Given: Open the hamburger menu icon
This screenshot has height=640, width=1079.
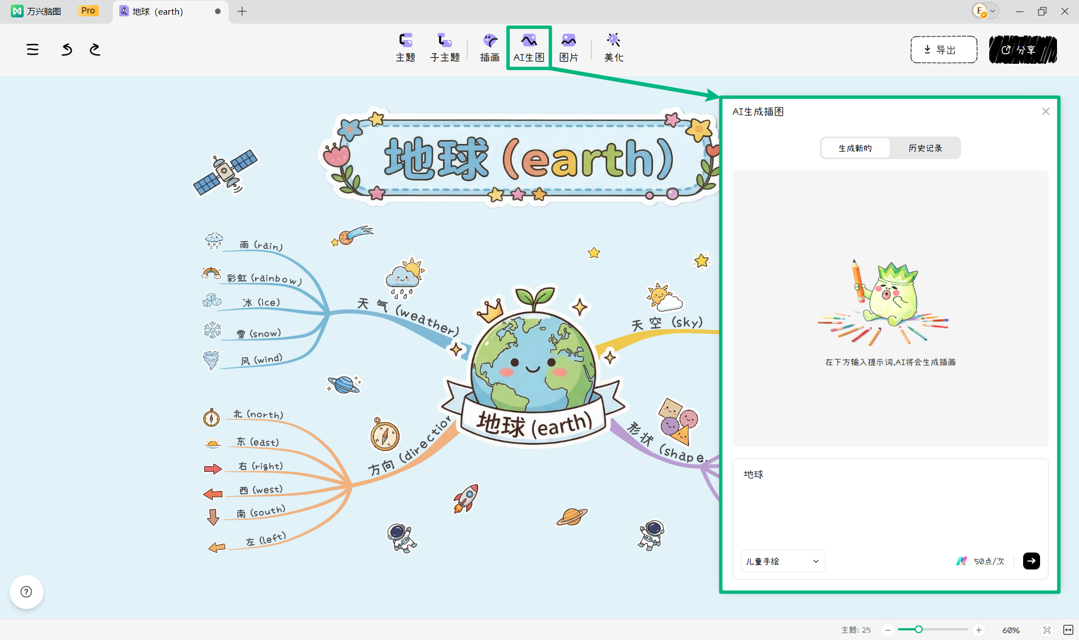Looking at the screenshot, I should [33, 50].
